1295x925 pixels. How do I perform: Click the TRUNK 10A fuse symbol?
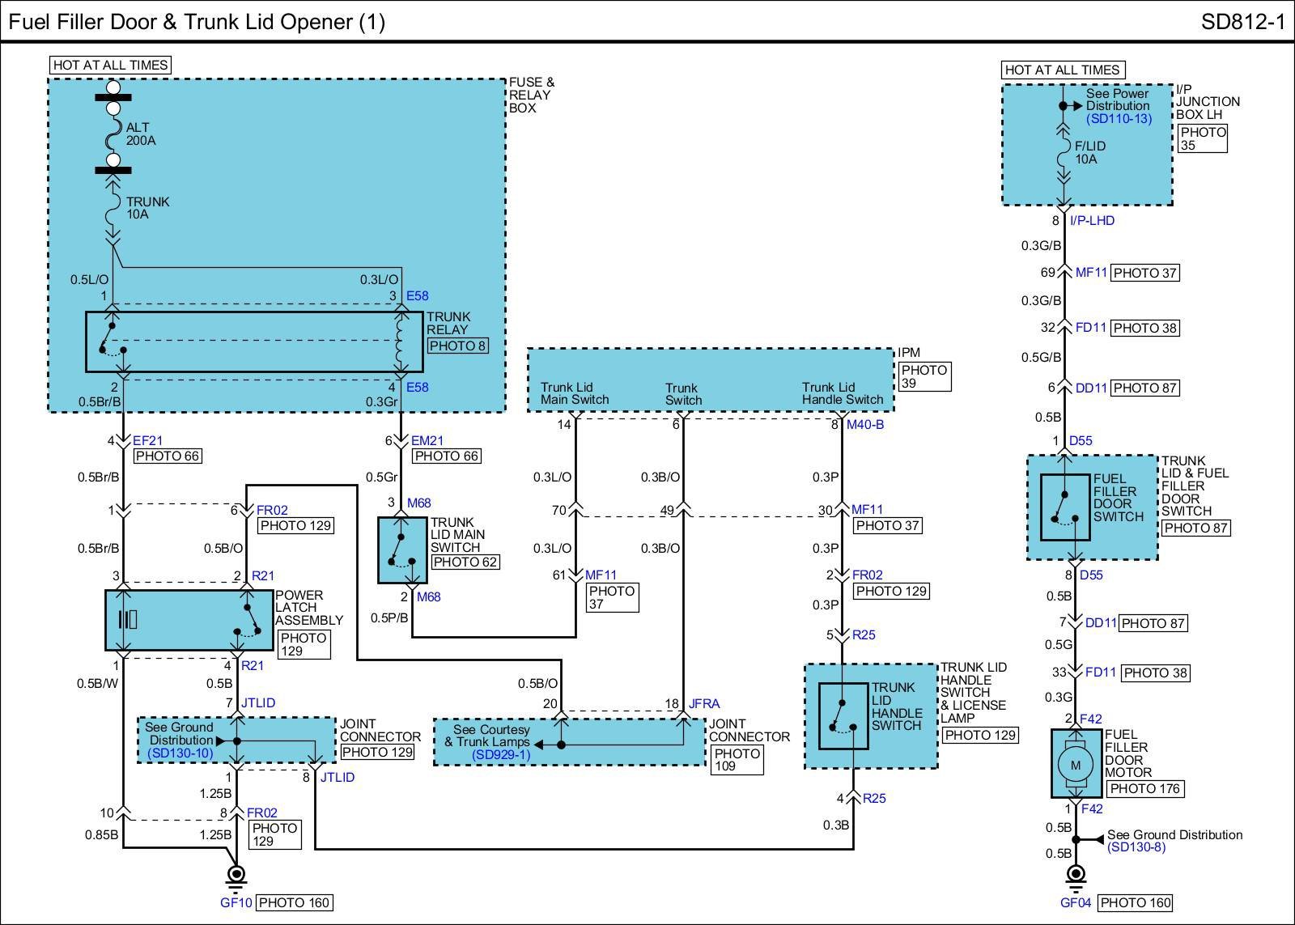tap(113, 209)
